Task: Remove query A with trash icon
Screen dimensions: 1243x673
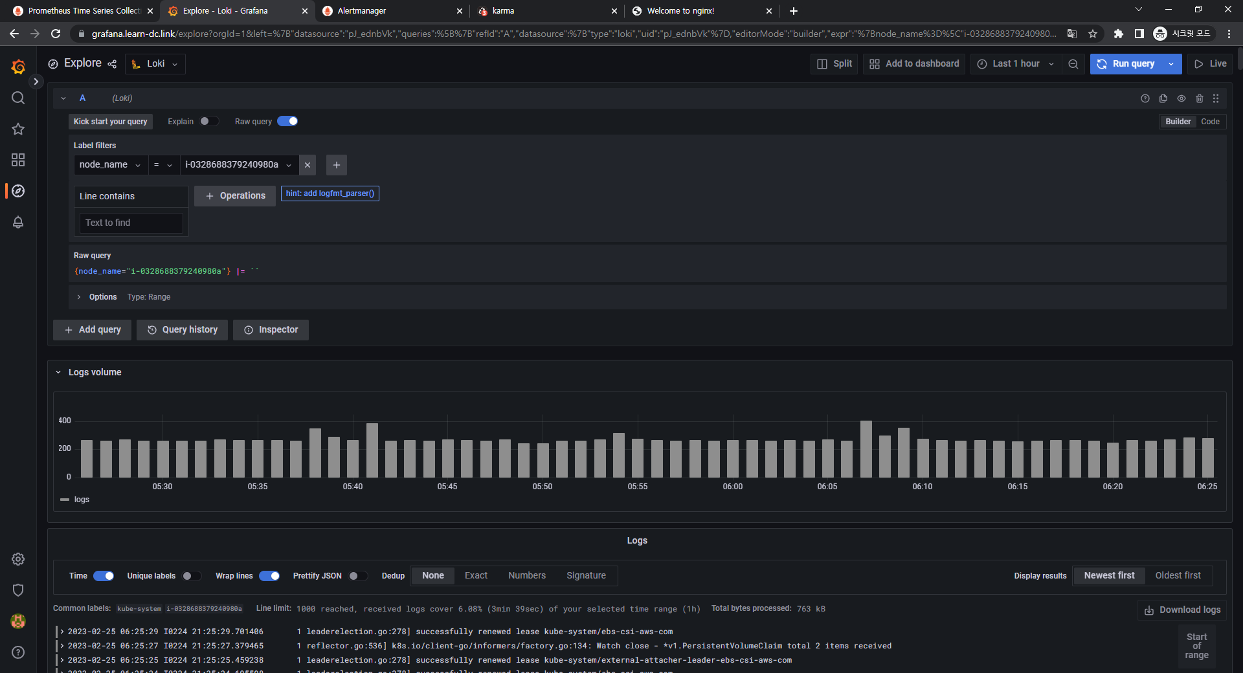Action: (1199, 98)
